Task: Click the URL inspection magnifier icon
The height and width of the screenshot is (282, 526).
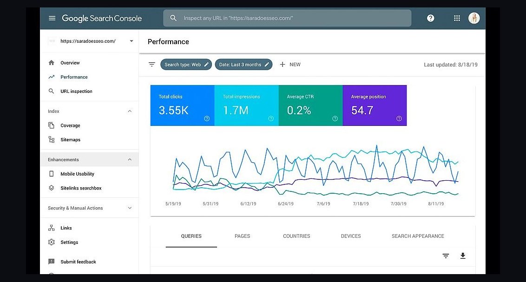Action: (x=51, y=91)
